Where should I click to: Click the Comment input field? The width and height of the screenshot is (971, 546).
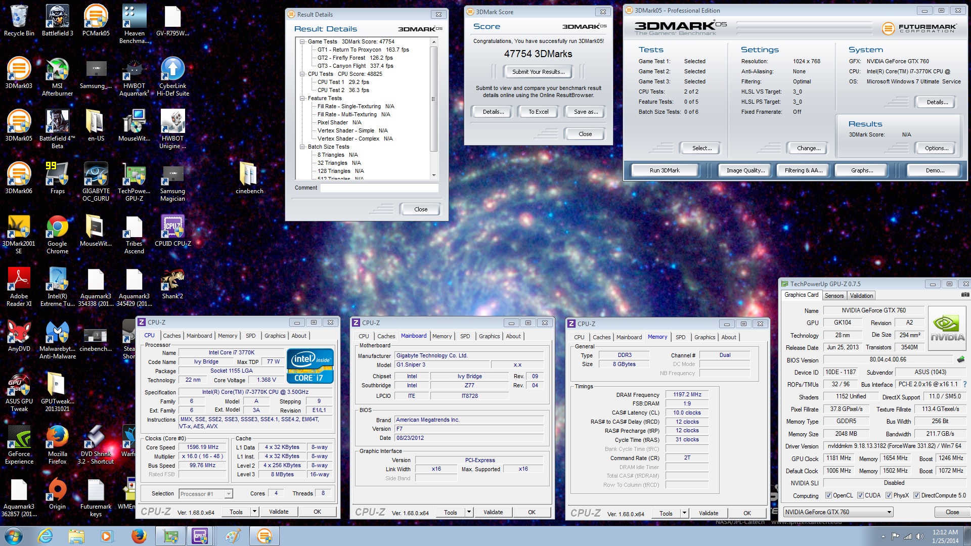(379, 188)
